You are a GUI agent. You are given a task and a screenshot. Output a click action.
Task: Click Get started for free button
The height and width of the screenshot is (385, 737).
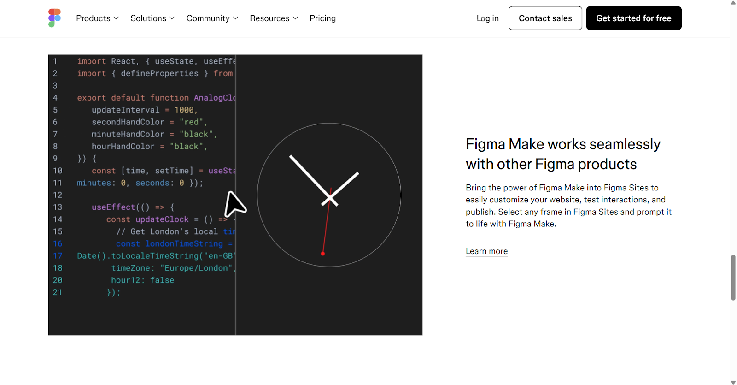coord(634,18)
